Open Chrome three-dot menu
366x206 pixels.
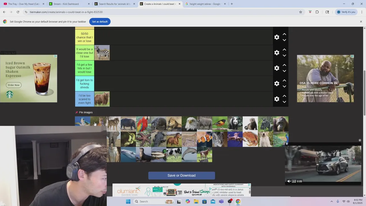(362, 12)
